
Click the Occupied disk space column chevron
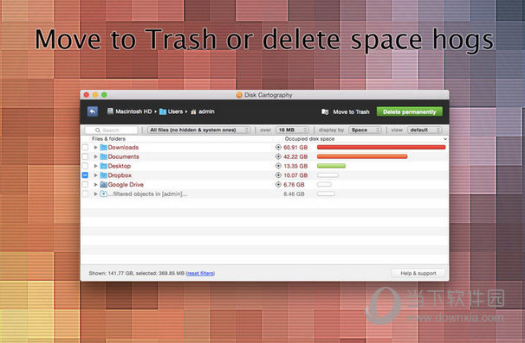click(445, 139)
